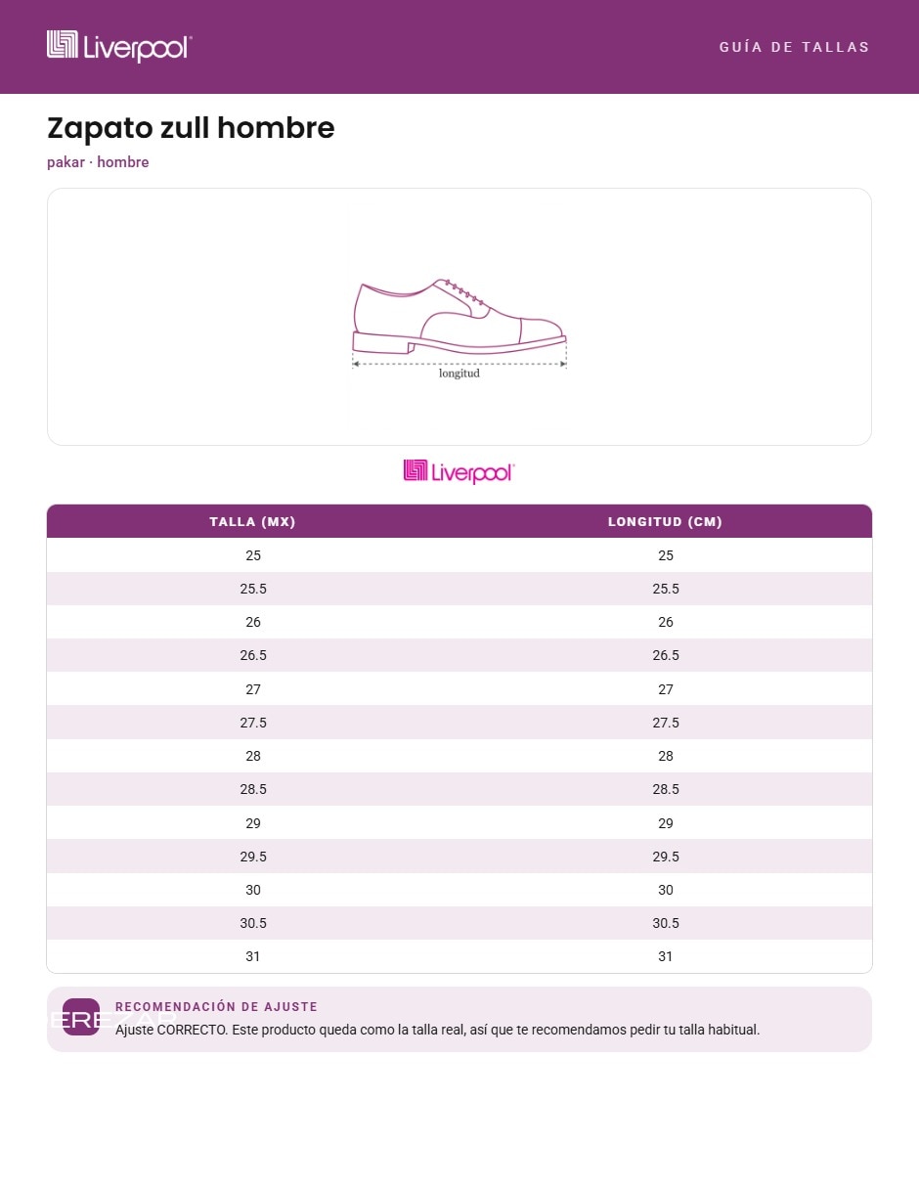Image resolution: width=919 pixels, height=1188 pixels.
Task: Select talla 29.5 in the size table
Action: click(x=253, y=857)
